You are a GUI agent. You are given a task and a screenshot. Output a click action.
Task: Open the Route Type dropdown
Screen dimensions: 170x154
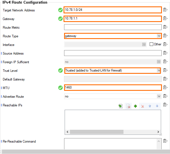point(159,36)
